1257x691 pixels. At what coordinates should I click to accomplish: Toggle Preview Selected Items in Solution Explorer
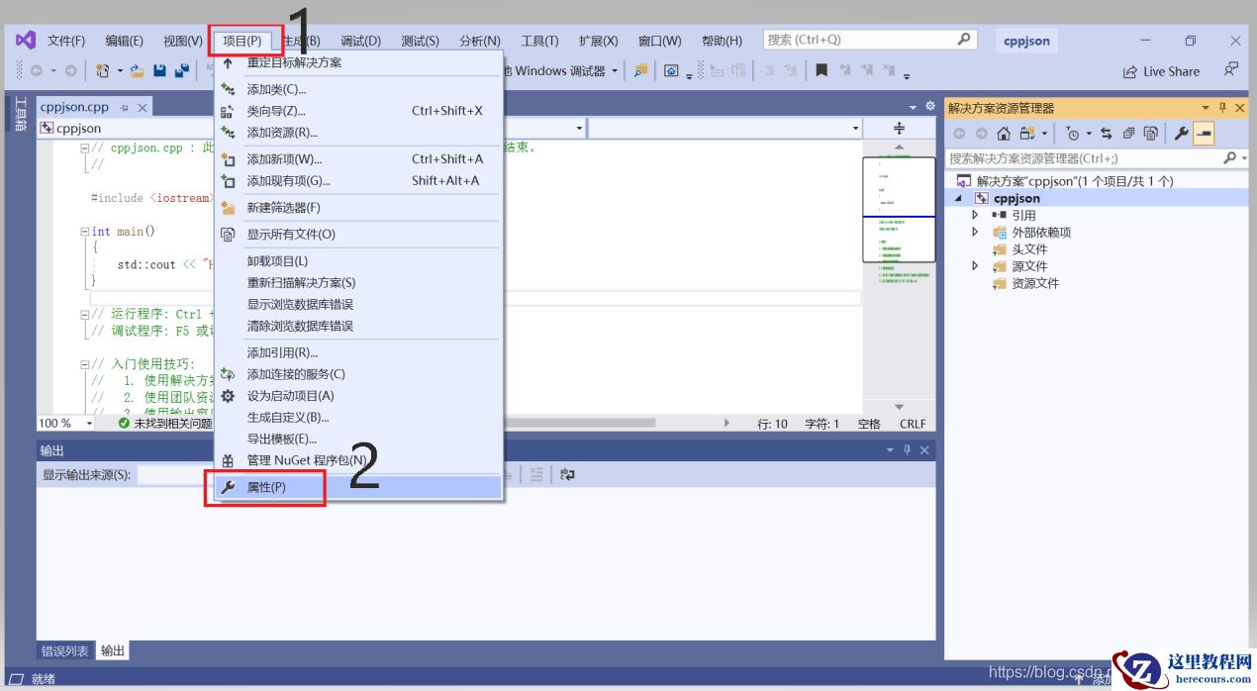coord(1150,133)
